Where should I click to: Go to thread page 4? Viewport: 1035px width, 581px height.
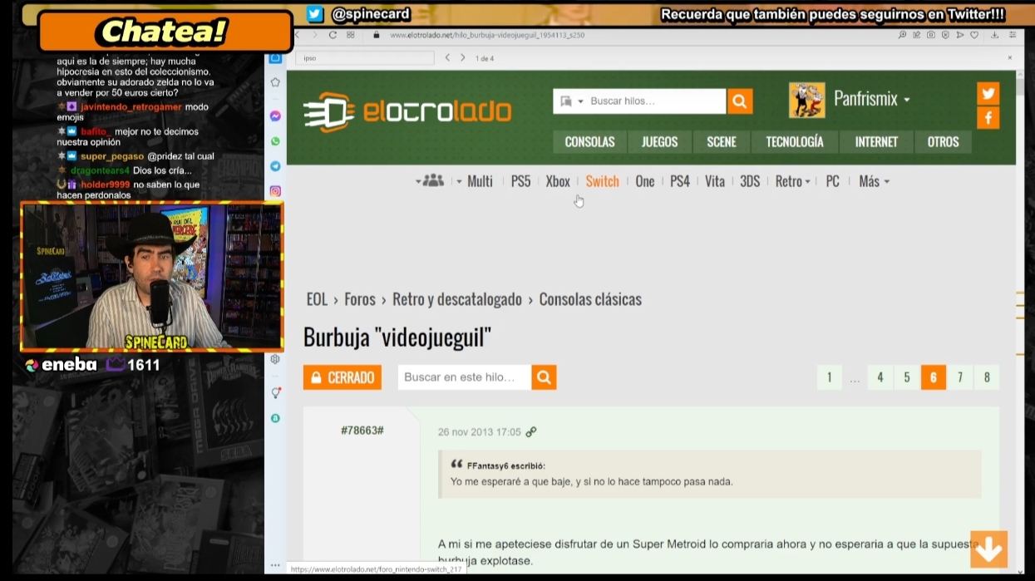pos(880,377)
